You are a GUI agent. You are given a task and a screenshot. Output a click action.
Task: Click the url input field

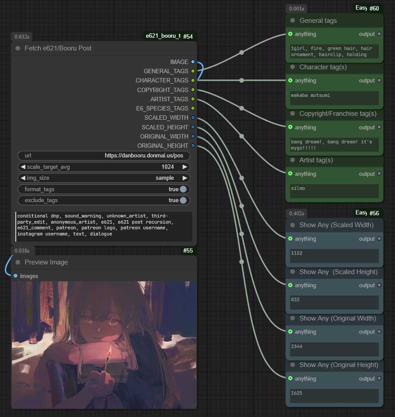point(104,156)
